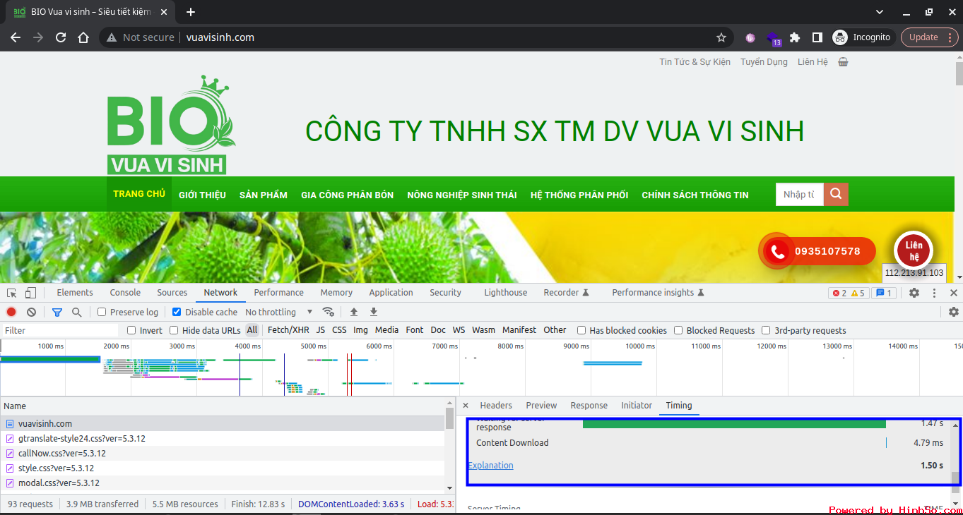The width and height of the screenshot is (963, 515).
Task: Click the website search magnifier button
Action: coord(836,194)
